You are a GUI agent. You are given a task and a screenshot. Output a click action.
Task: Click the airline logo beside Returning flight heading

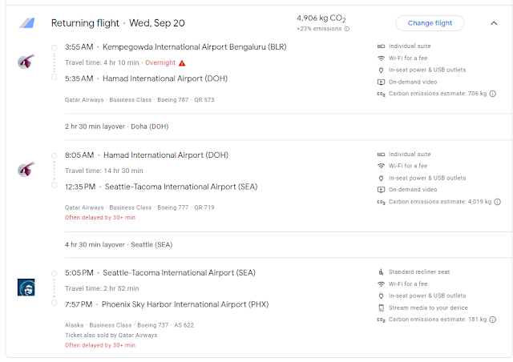[x=26, y=23]
